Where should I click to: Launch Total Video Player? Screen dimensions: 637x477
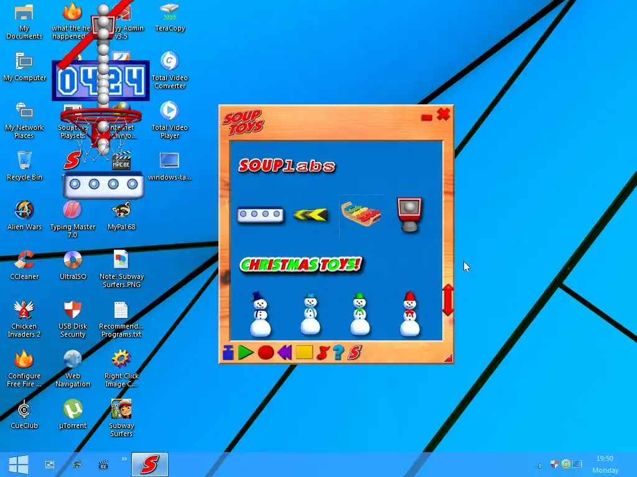coord(169,120)
